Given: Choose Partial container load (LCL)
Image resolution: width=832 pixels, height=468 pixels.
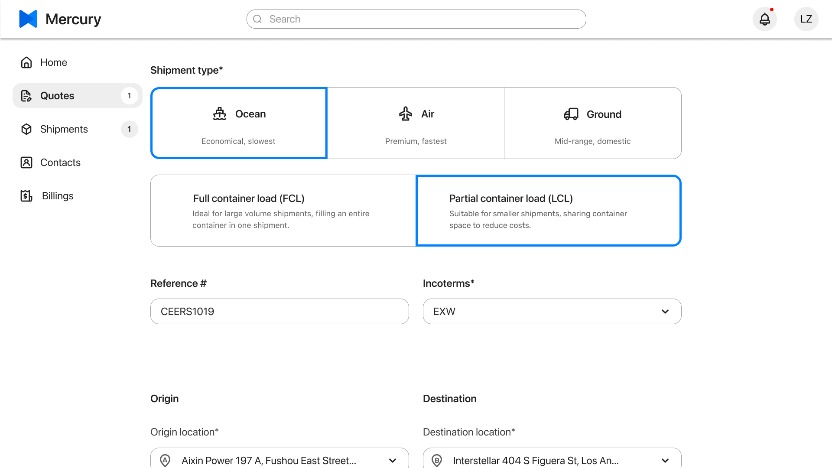Looking at the screenshot, I should [548, 211].
